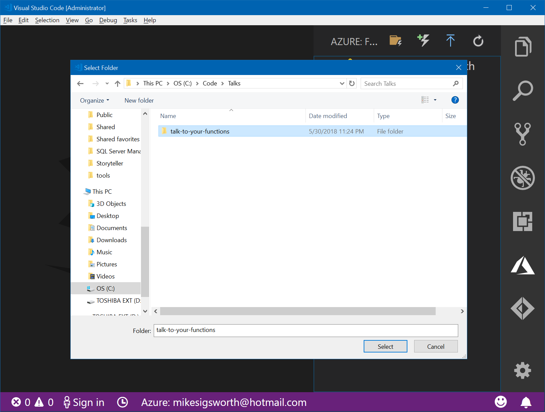This screenshot has height=412, width=545.
Task: Click the Select button
Action: point(385,346)
